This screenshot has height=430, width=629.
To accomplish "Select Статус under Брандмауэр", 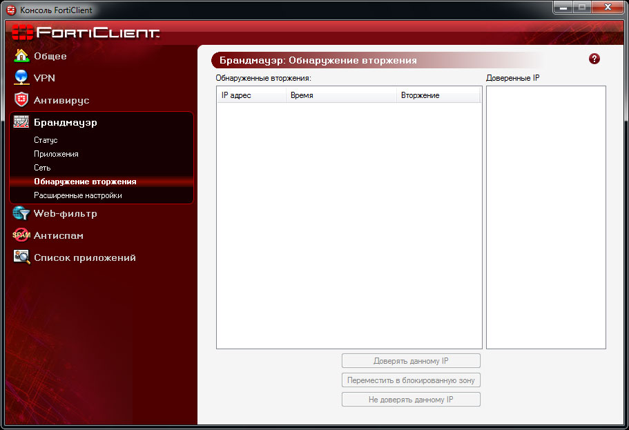I will (x=46, y=140).
